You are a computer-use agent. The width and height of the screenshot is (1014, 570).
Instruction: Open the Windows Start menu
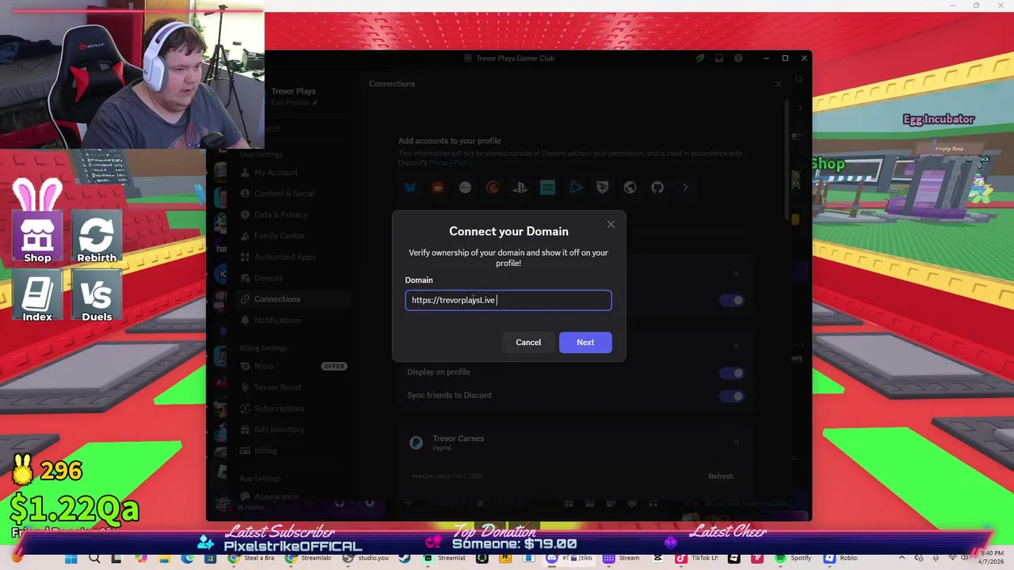(71, 558)
